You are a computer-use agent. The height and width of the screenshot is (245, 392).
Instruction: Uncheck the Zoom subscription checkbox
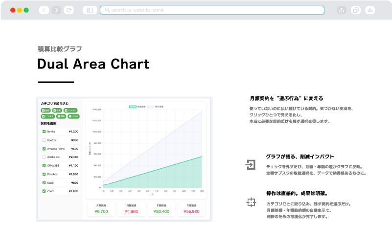44,191
